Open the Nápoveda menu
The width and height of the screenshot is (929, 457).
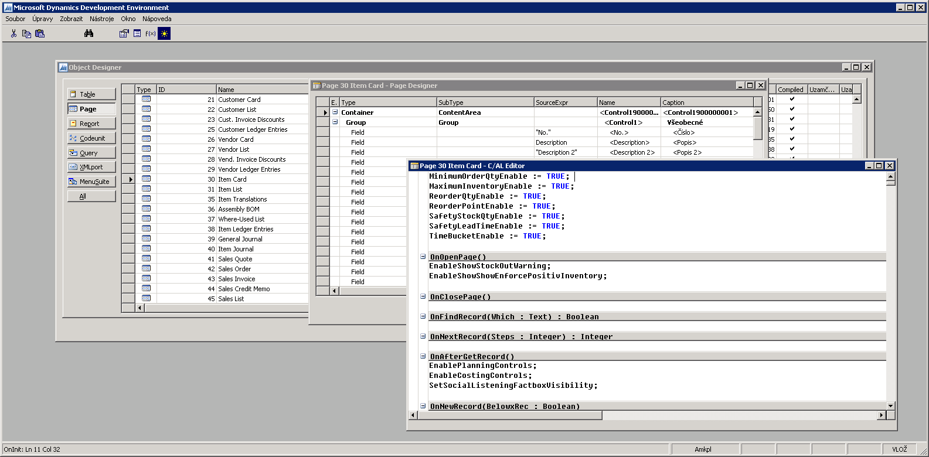[x=156, y=19]
